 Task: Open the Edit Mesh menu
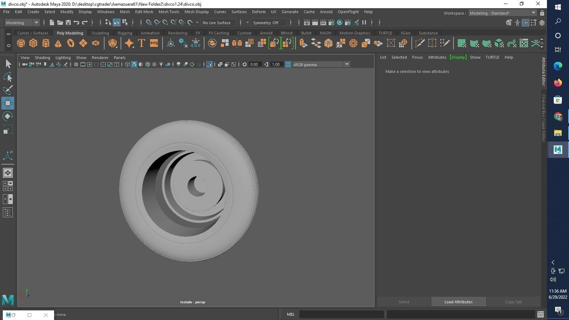point(144,12)
